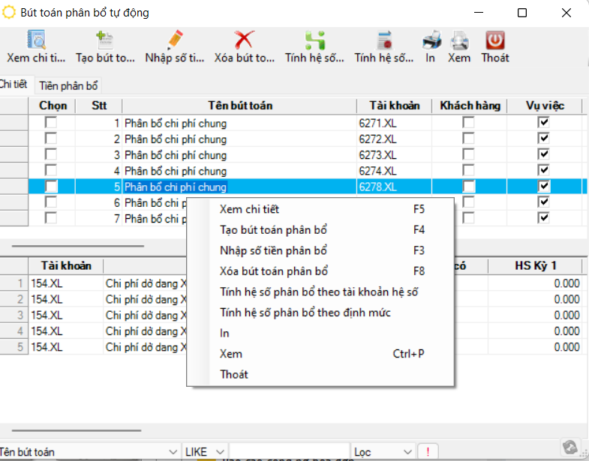Click the Xóa bút toán red X icon
Image resolution: width=589 pixels, height=461 pixels.
coord(244,40)
